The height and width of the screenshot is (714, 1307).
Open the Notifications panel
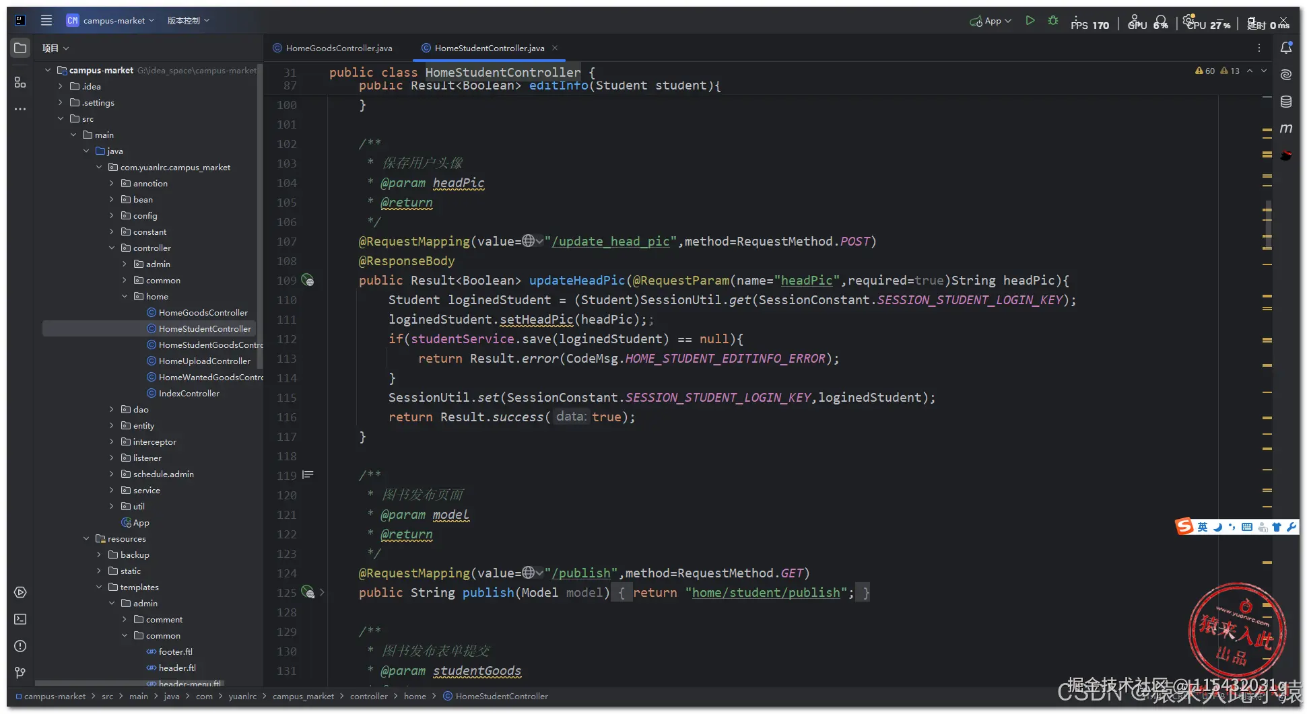click(x=1286, y=48)
